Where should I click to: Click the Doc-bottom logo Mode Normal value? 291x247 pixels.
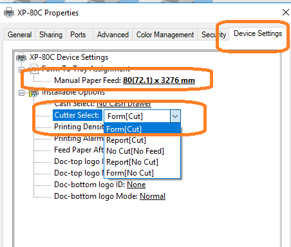pos(153,196)
